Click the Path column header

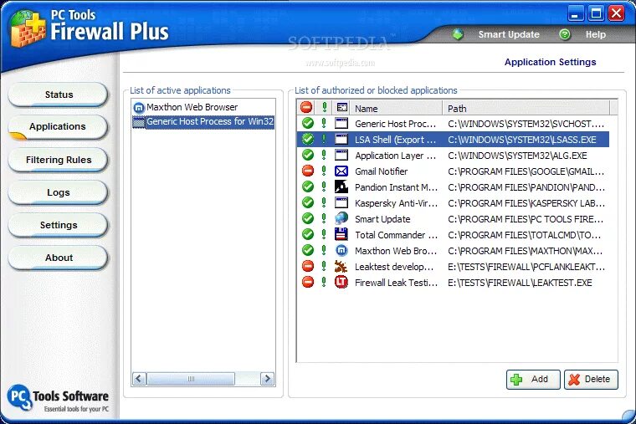[526, 108]
